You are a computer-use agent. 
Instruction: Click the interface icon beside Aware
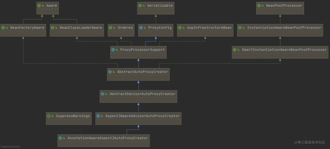click(40, 5)
